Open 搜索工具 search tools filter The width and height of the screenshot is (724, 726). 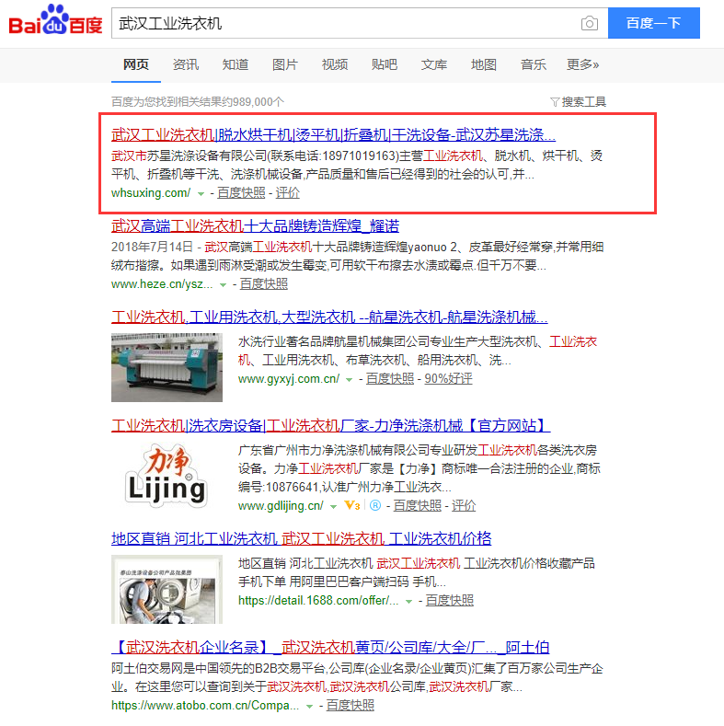[x=578, y=102]
